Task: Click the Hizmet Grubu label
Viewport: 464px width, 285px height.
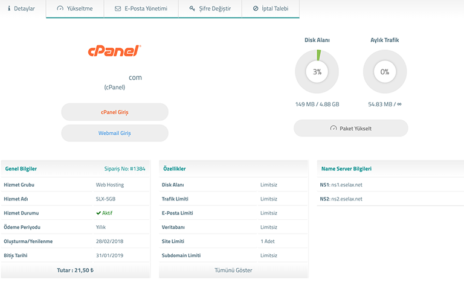Action: [19, 185]
